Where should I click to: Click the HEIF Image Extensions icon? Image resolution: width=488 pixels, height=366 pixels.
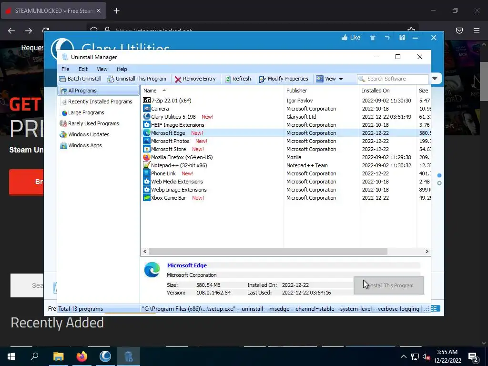[x=147, y=125]
